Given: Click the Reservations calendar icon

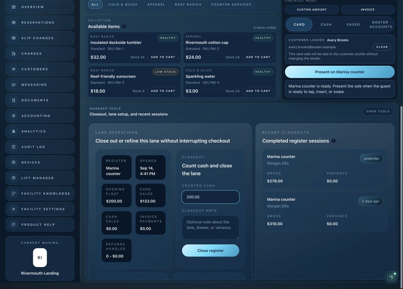Looking at the screenshot, I should coord(13,22).
